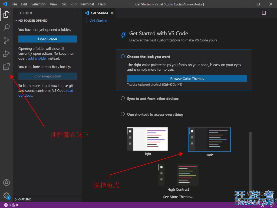
Task: Open the View menu
Action: coord(54,4)
